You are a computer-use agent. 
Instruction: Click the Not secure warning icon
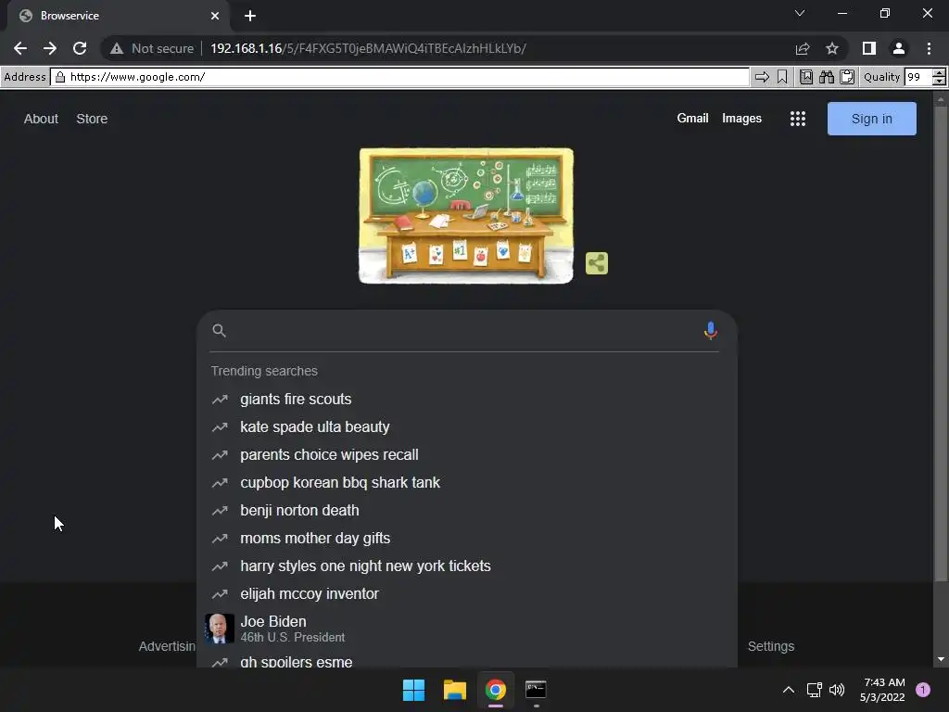click(117, 48)
